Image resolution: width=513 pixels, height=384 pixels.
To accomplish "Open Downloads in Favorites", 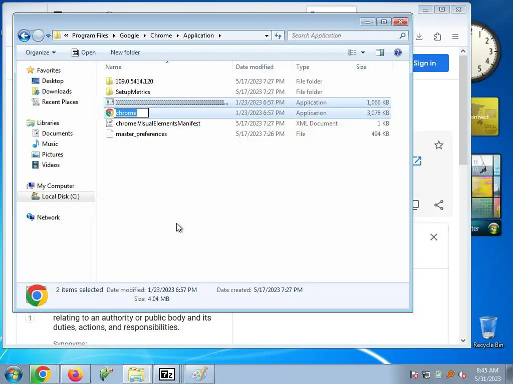I will point(57,91).
